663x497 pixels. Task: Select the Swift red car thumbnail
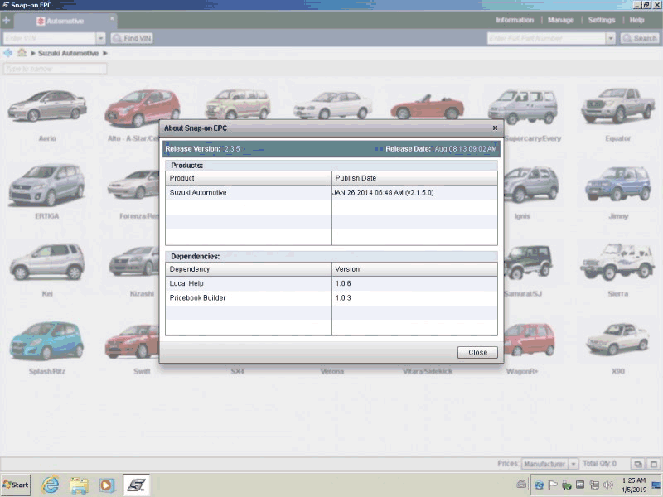tap(133, 341)
